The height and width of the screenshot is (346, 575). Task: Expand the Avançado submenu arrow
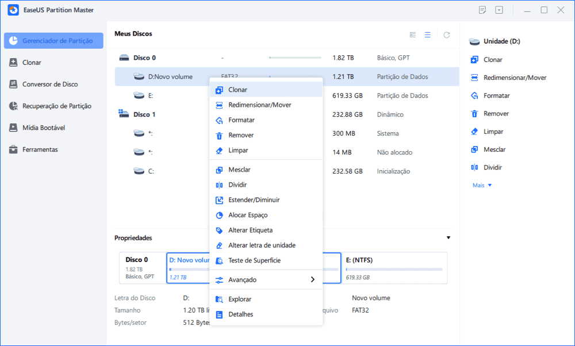(312, 280)
